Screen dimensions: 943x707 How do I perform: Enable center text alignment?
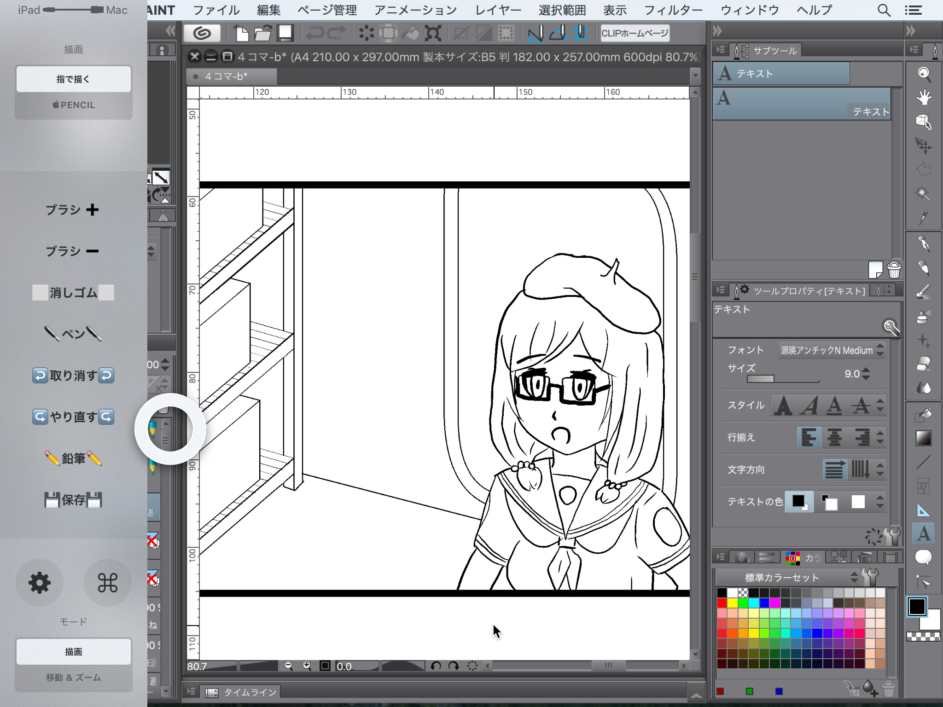pyautogui.click(x=834, y=437)
